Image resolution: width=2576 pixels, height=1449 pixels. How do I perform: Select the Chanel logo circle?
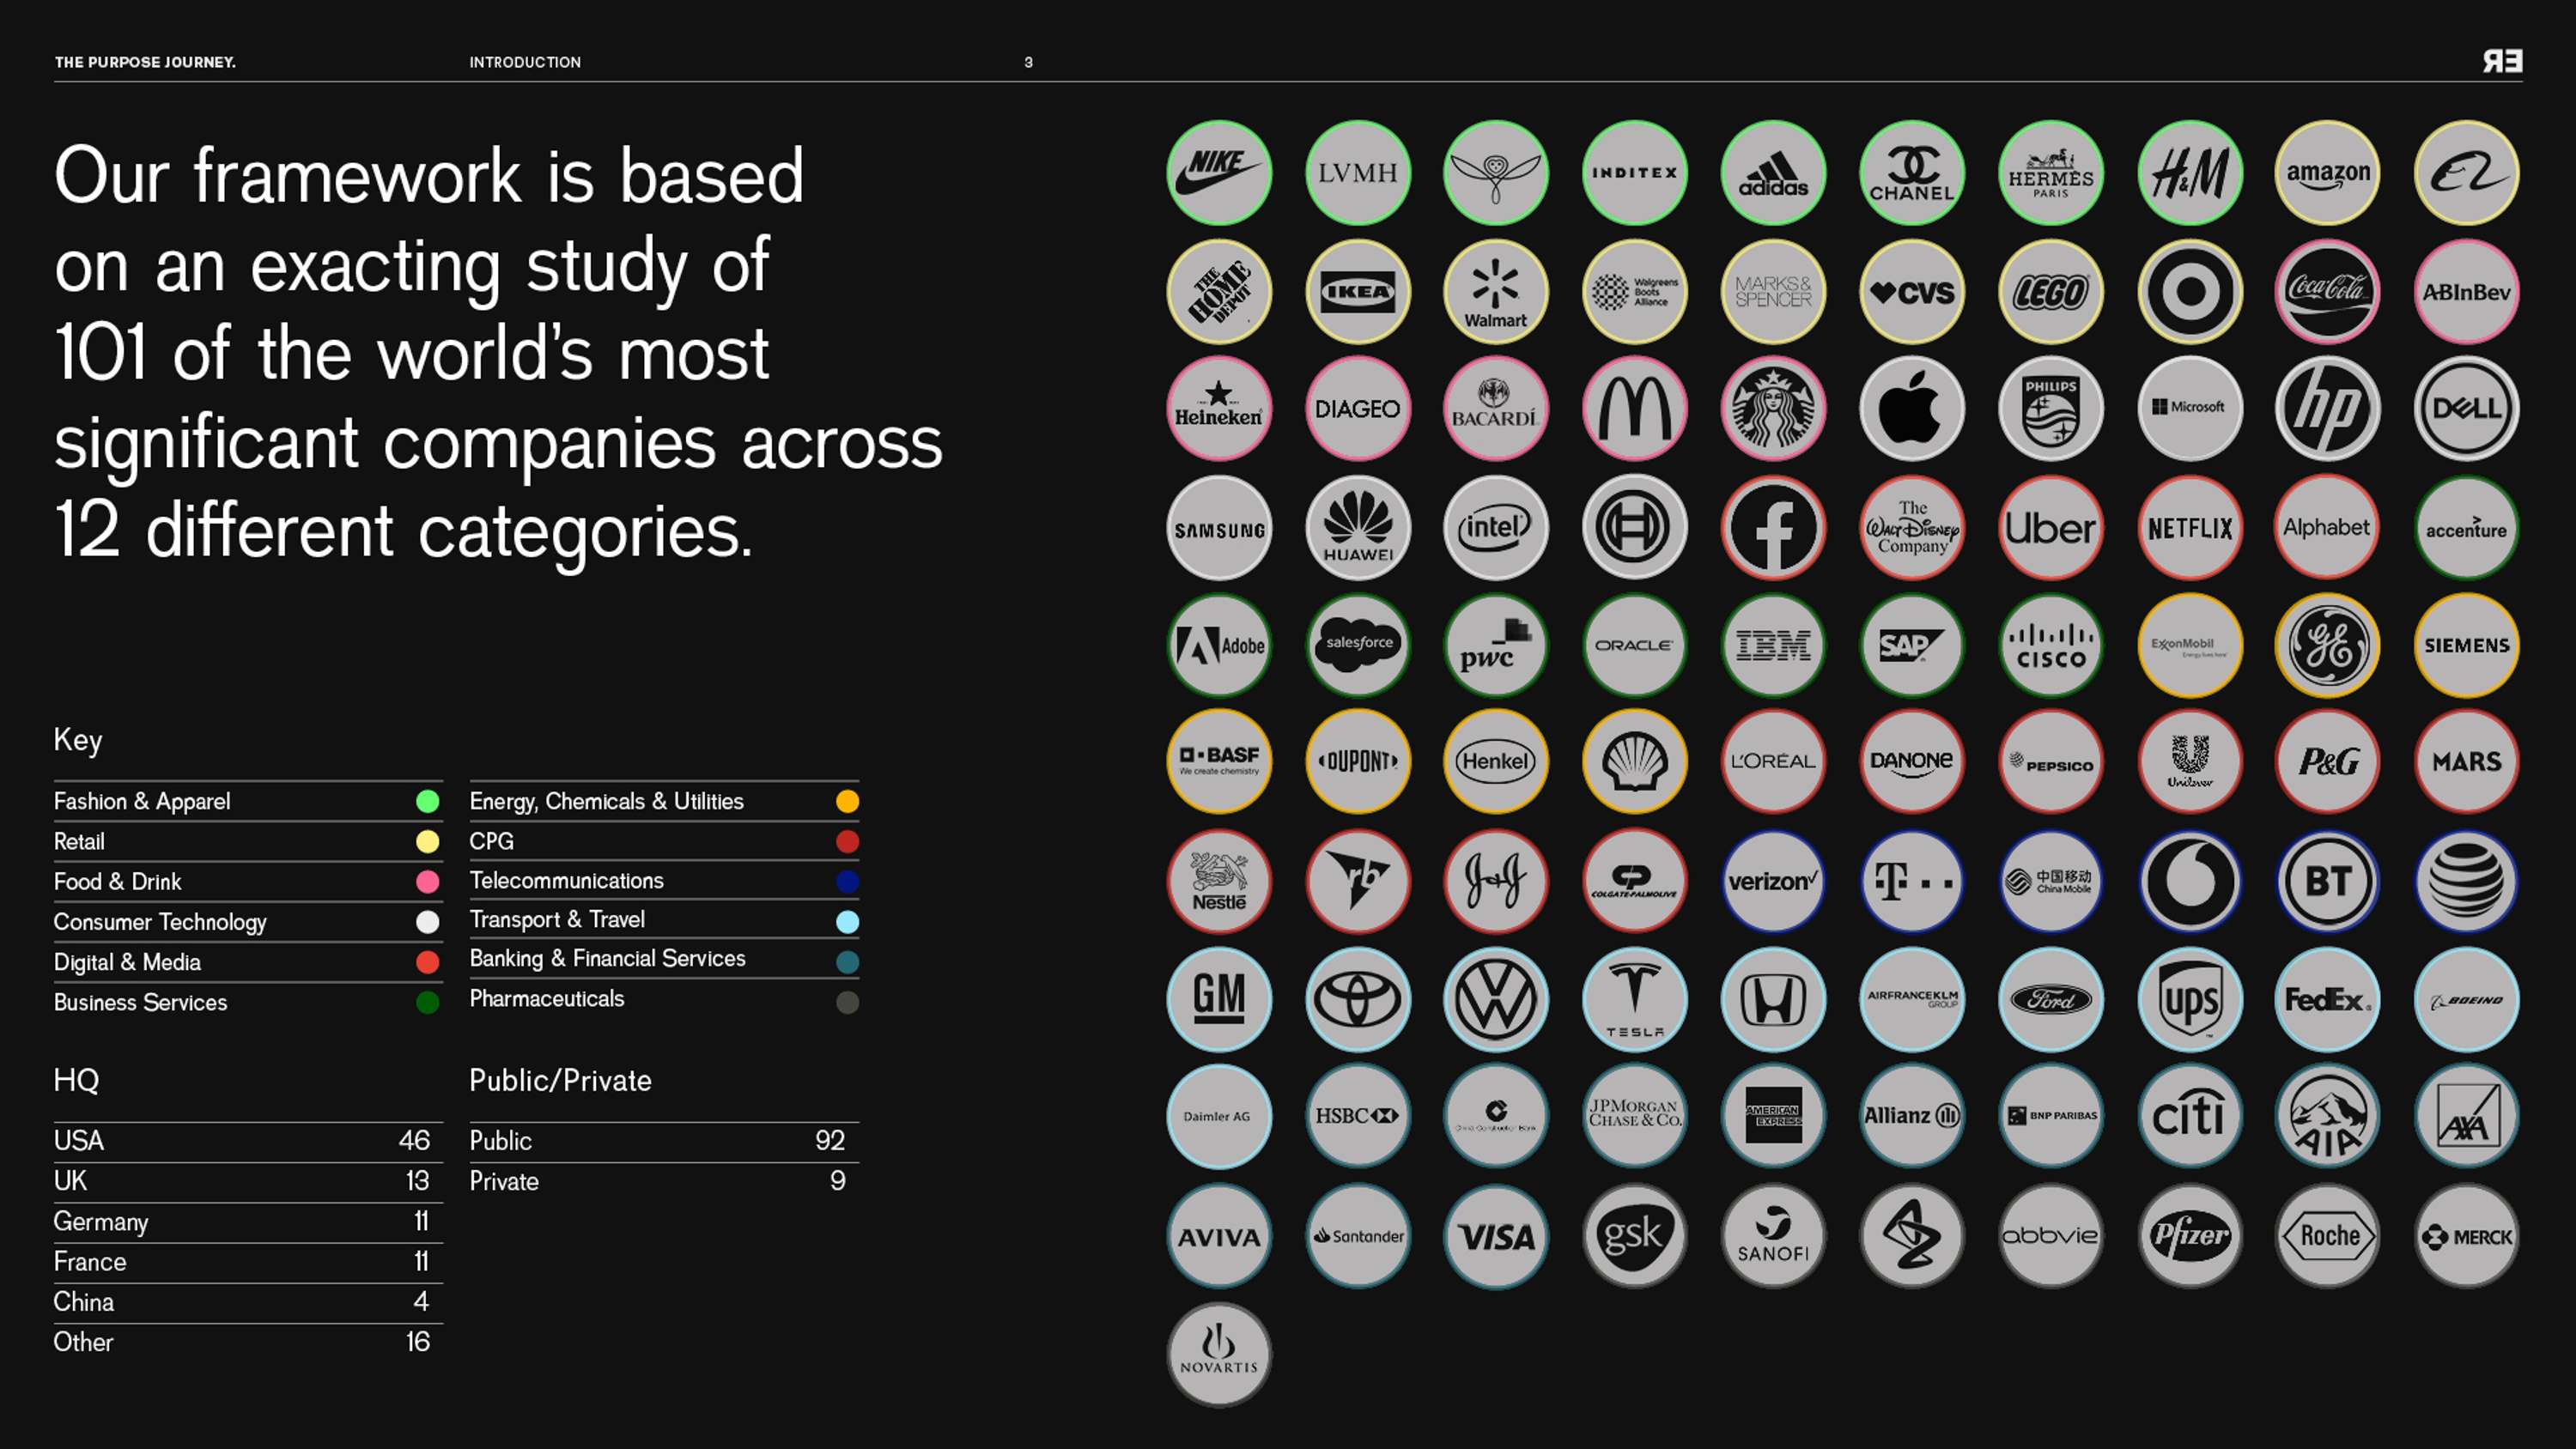coord(1912,173)
